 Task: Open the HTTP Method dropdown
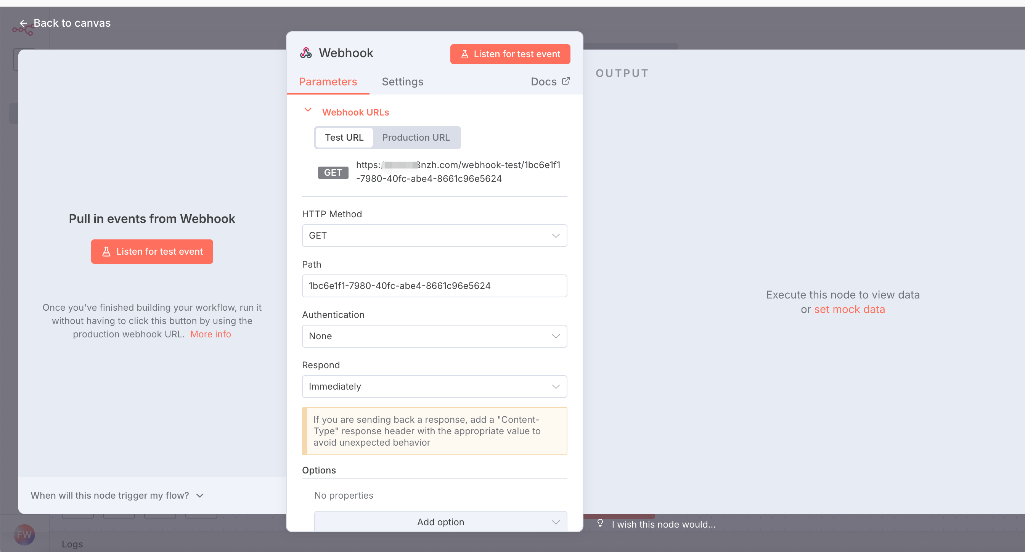point(434,236)
